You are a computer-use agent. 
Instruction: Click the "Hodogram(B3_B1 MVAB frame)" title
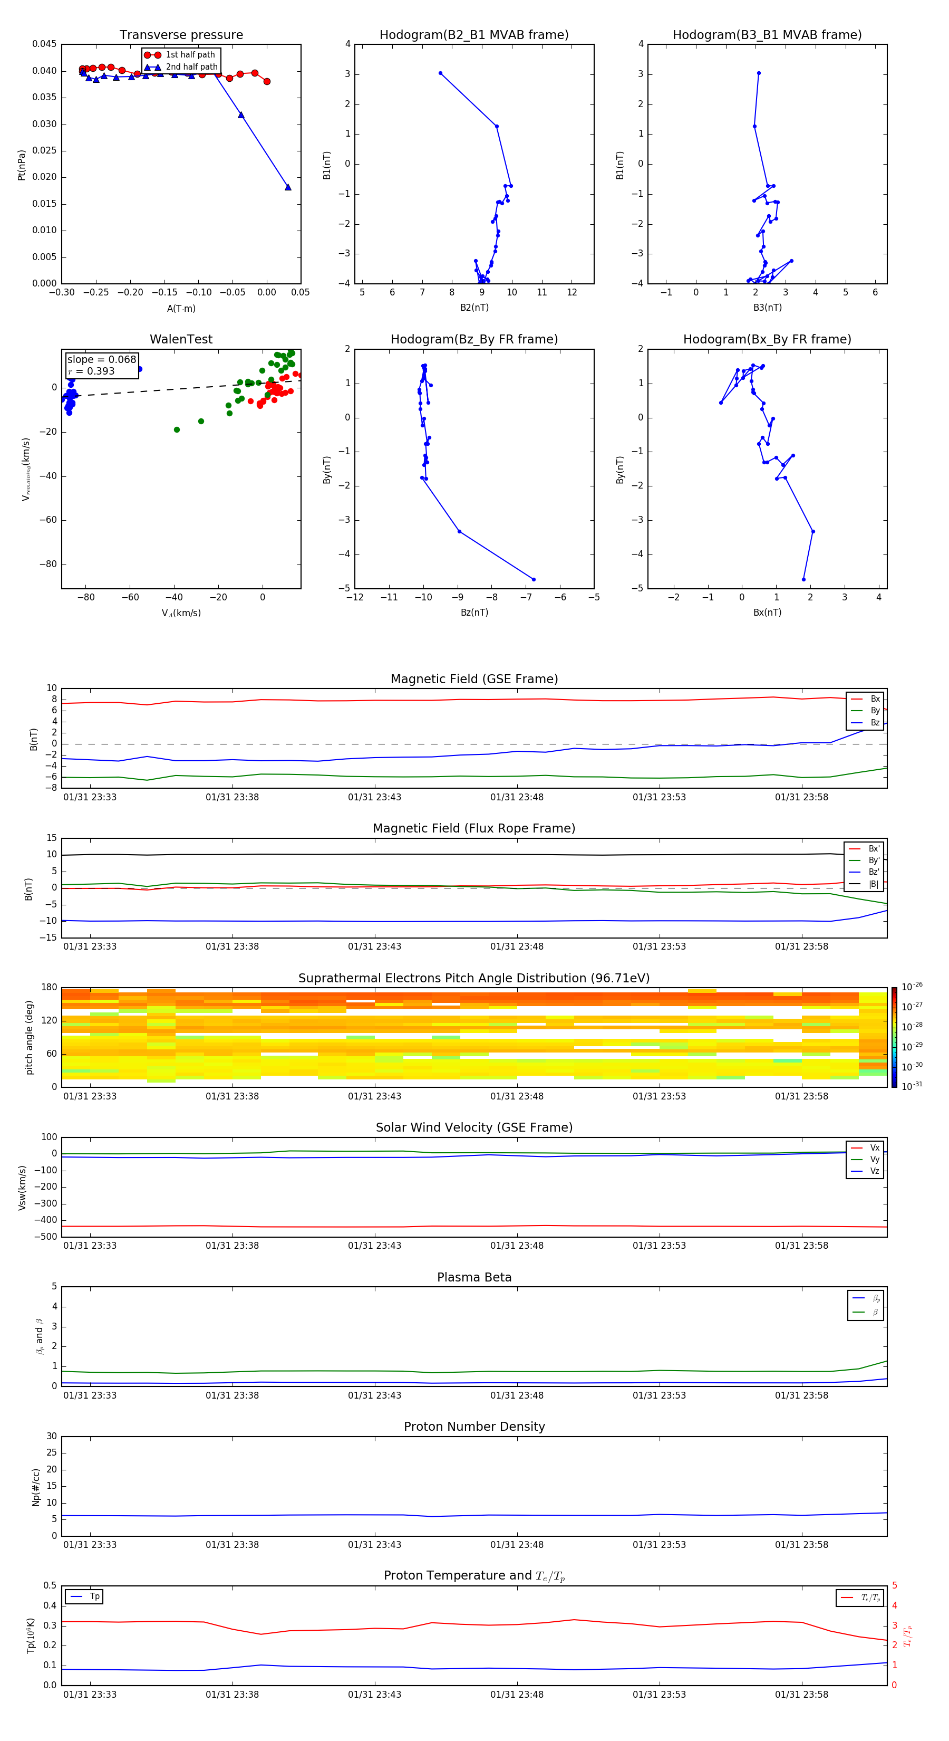point(767,35)
